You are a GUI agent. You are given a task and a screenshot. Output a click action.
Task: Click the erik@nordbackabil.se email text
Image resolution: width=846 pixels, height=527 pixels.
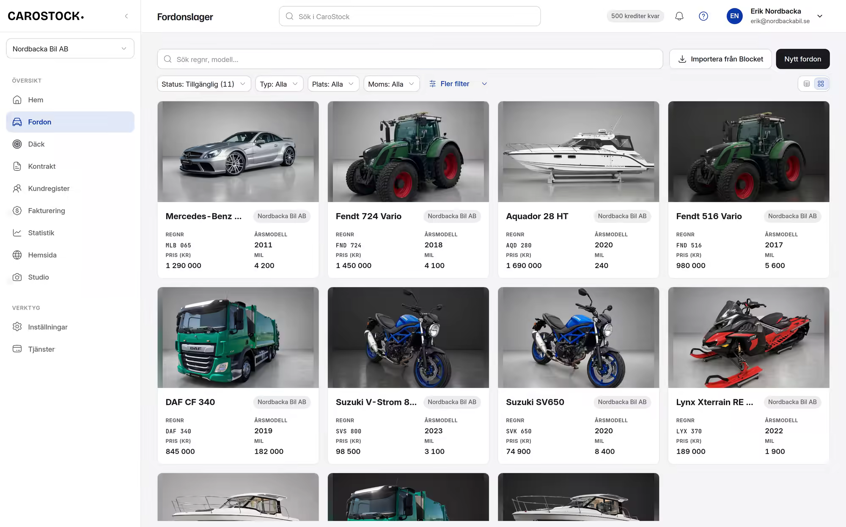pos(780,21)
